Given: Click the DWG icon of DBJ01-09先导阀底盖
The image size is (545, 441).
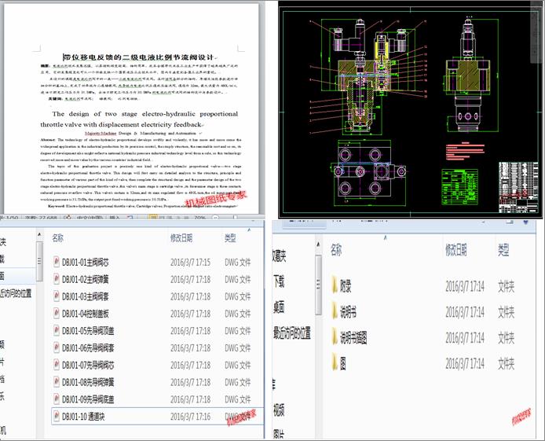Looking at the screenshot, I should pyautogui.click(x=57, y=399).
